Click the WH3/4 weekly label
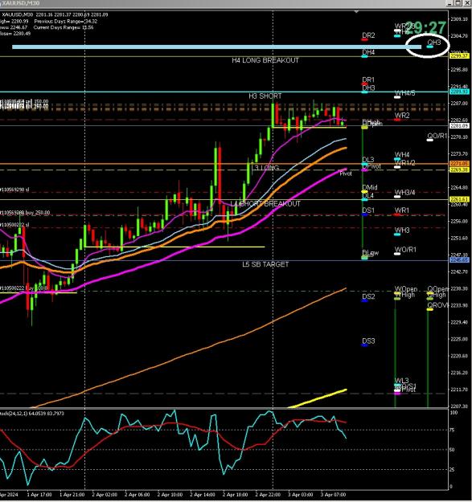 tap(404, 193)
